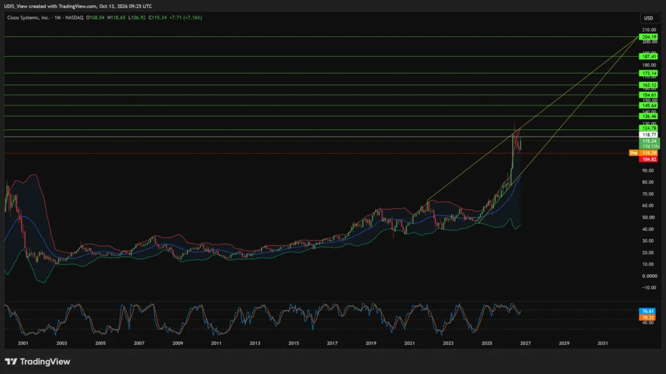666x374 pixels.
Task: Click the current price label 115.34
Action: 649,141
